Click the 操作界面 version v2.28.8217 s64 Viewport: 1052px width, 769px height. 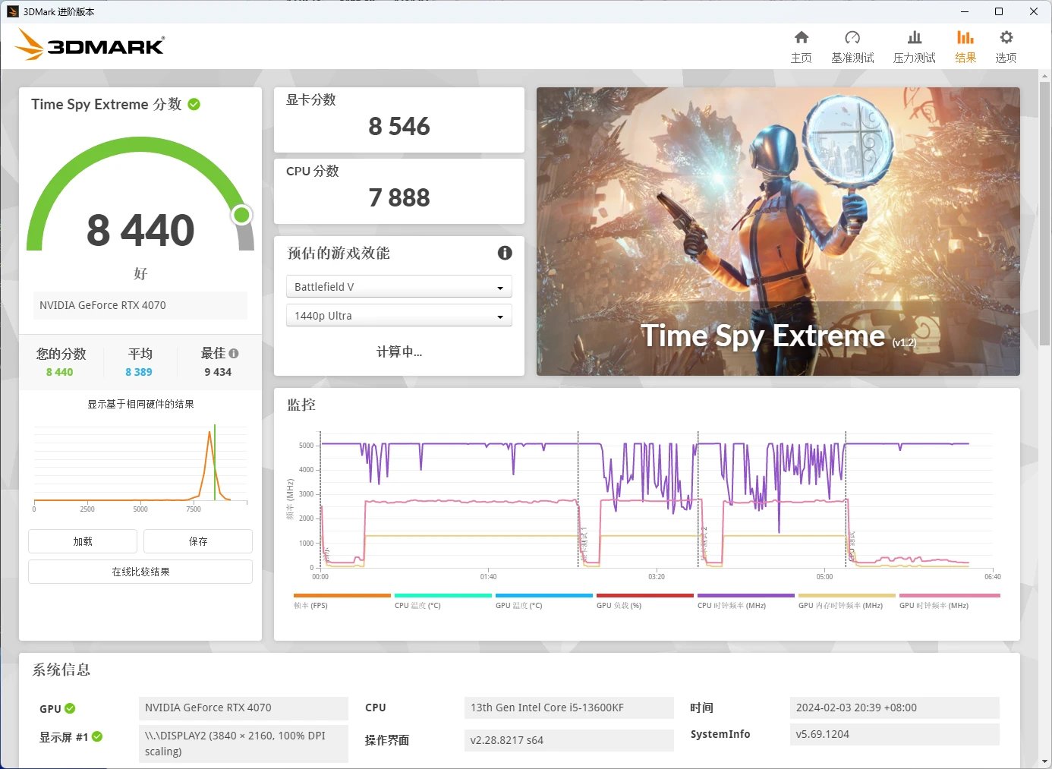(569, 740)
